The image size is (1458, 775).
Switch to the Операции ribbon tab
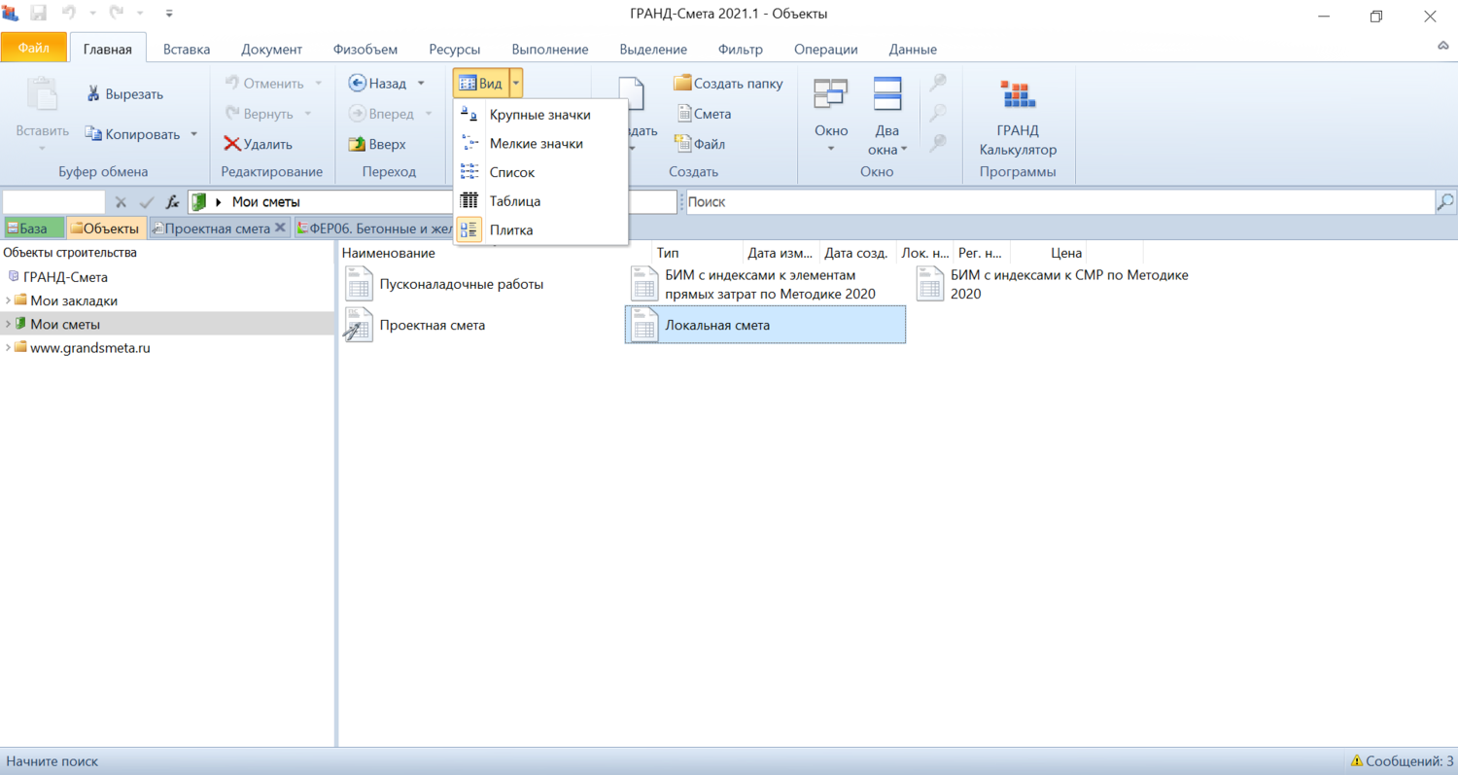(x=826, y=49)
